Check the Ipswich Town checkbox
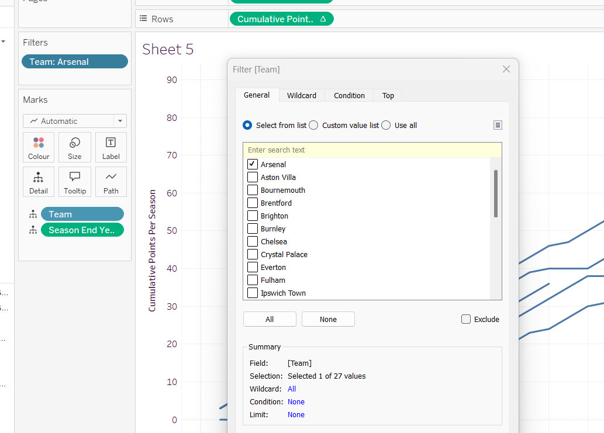Viewport: 604px width, 433px height. click(x=253, y=293)
